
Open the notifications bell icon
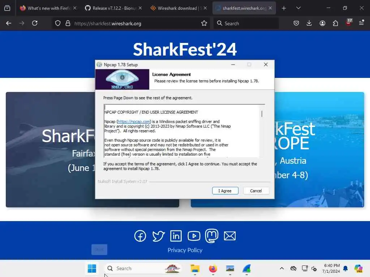click(x=345, y=268)
